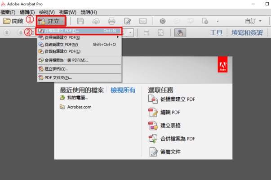Open the Tools (工具) pane
Screen dimensions: 271x180
click(216, 32)
